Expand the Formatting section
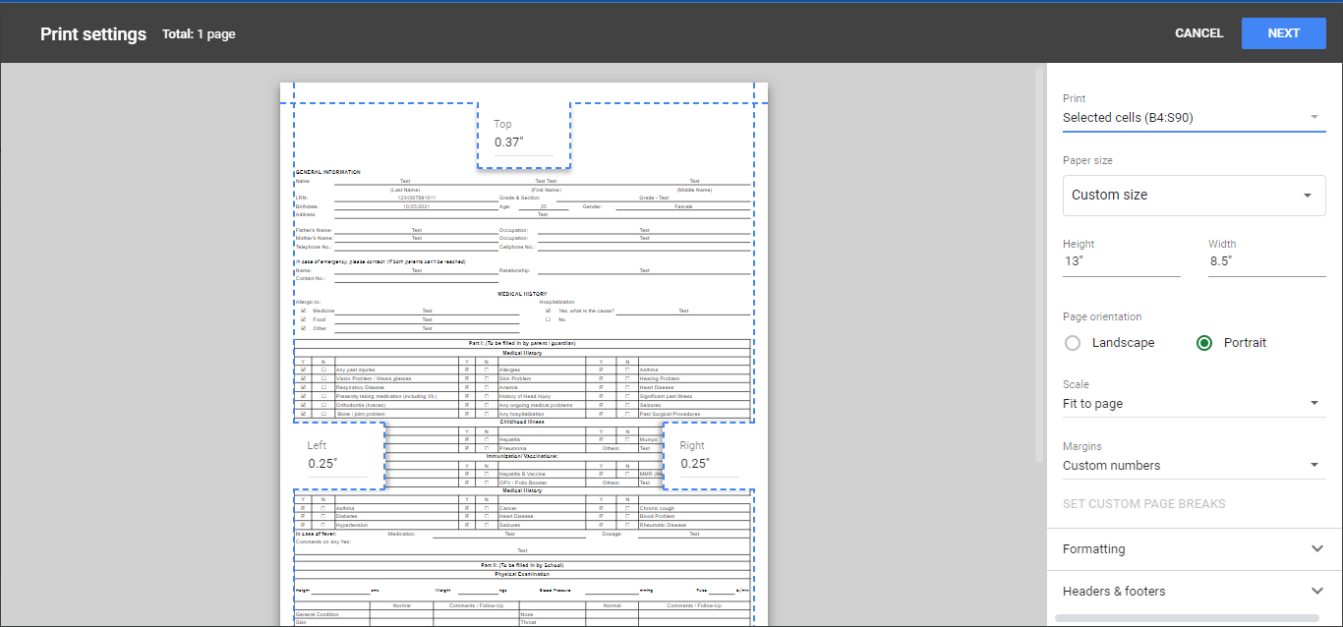This screenshot has width=1343, height=627. point(1195,549)
